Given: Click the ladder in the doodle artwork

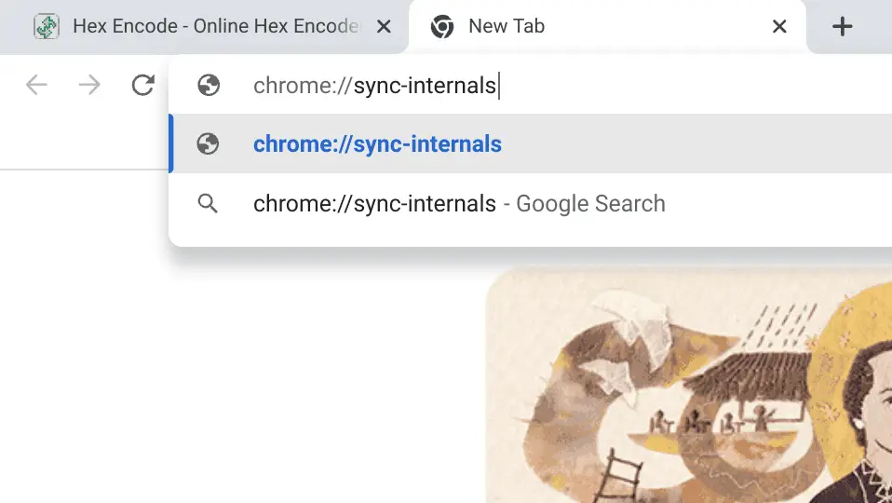Looking at the screenshot, I should click(x=619, y=476).
